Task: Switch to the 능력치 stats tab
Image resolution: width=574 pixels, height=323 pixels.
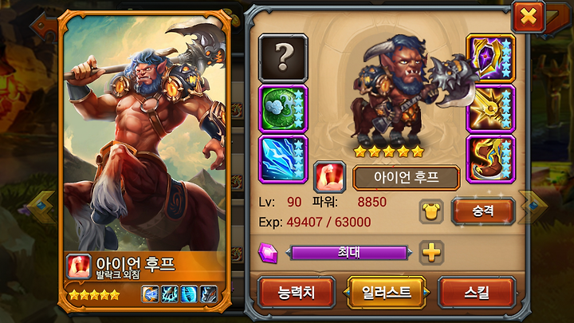Action: [296, 292]
